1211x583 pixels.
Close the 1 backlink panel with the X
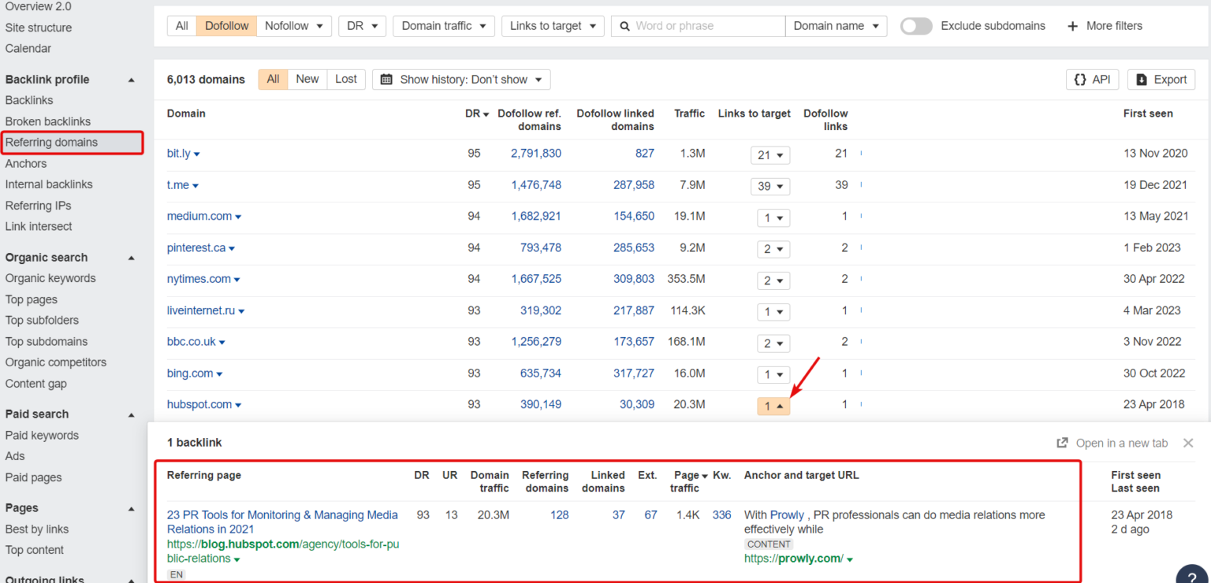[x=1188, y=443]
